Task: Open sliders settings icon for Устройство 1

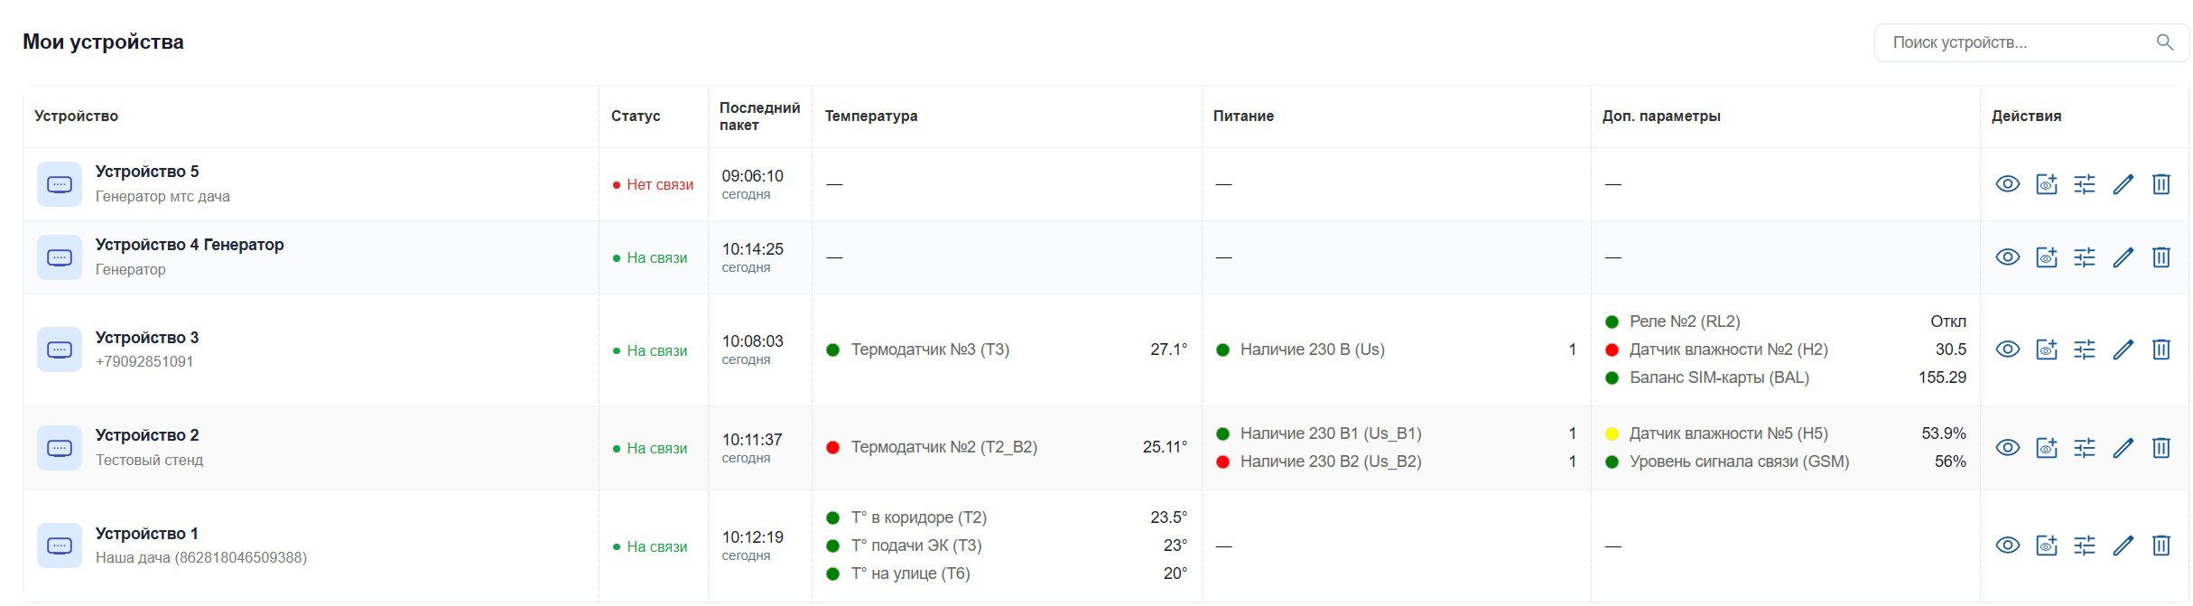Action: [2084, 545]
